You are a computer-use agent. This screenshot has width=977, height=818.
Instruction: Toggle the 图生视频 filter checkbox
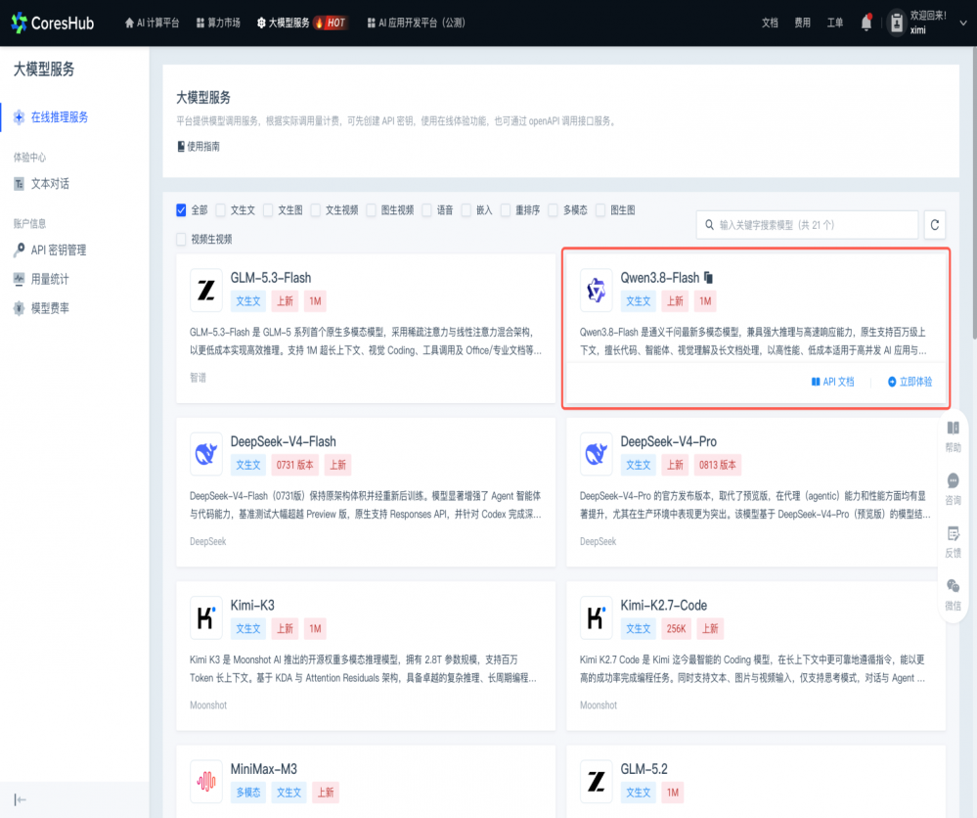pos(372,210)
